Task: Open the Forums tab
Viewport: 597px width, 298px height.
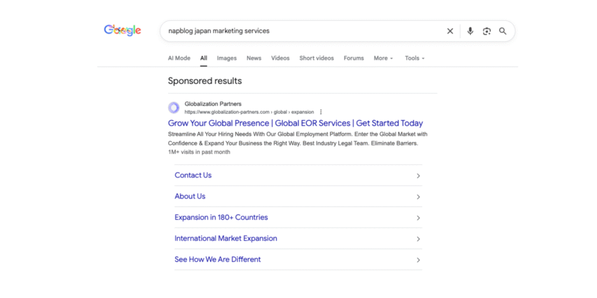Action: 354,58
